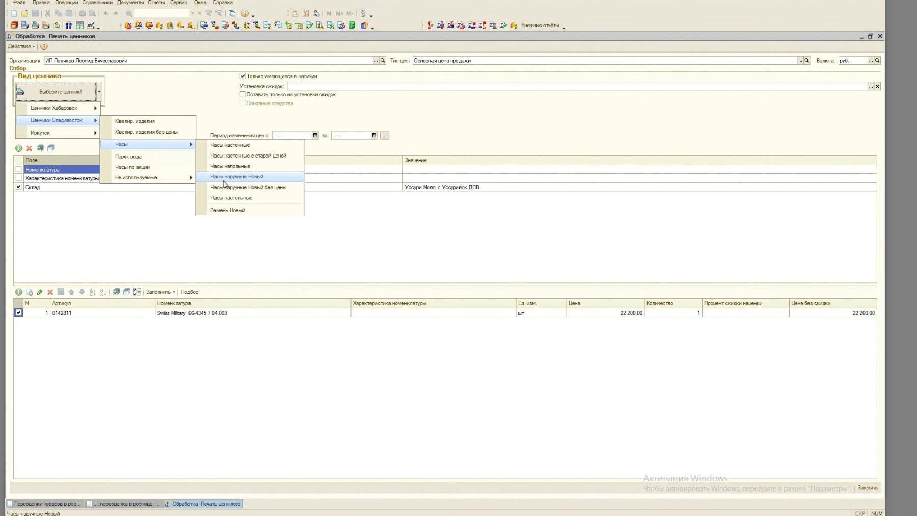Copy row icon in goods table toolbar
This screenshot has height=516, width=917.
click(x=30, y=292)
